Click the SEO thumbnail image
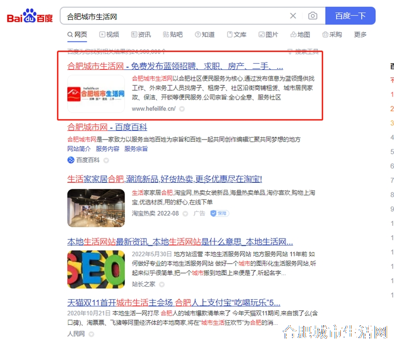The width and height of the screenshot is (394, 344). point(96,269)
